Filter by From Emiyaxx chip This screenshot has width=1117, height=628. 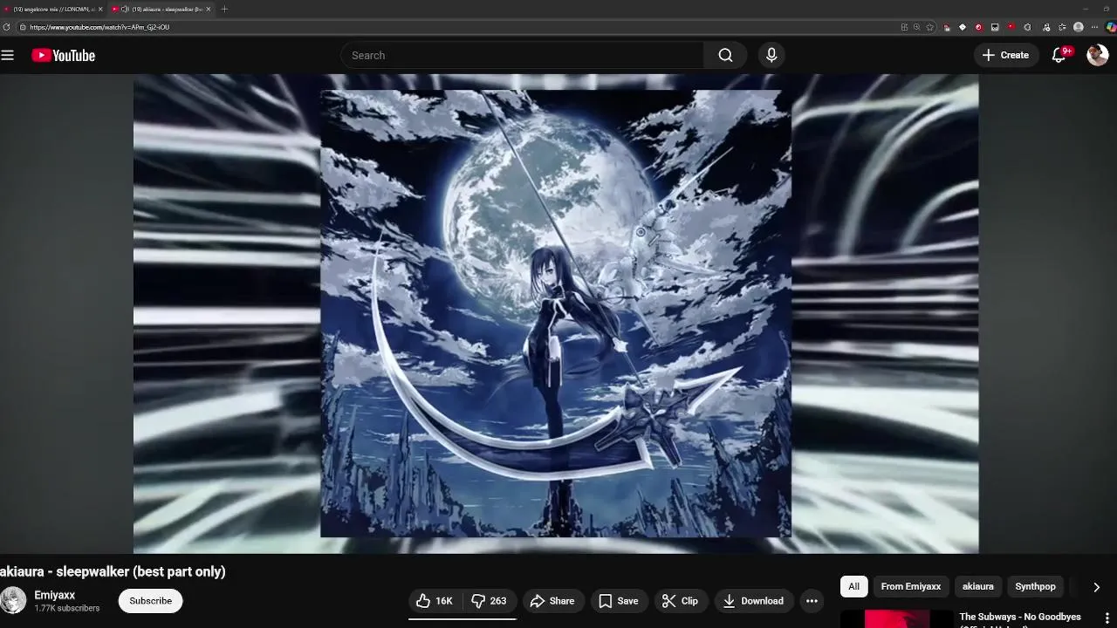pyautogui.click(x=910, y=586)
